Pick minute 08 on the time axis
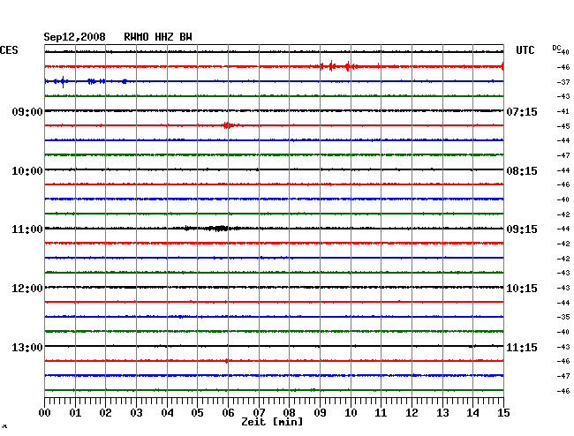Screen dimensions: 574x436 point(289,412)
